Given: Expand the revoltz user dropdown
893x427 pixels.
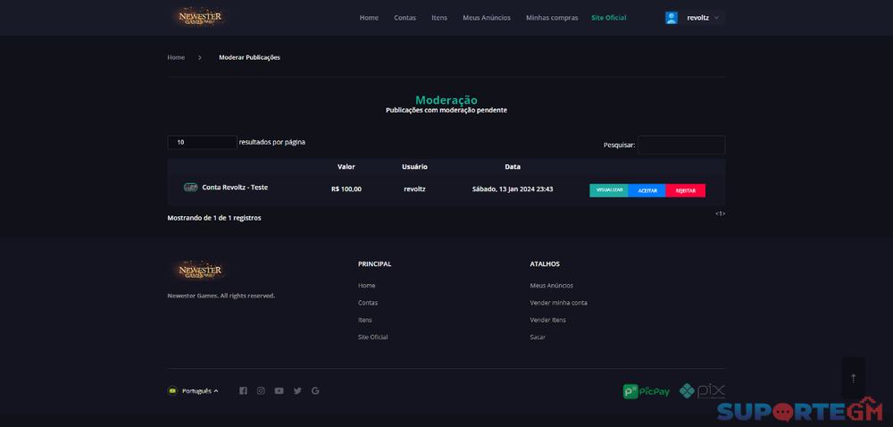Looking at the screenshot, I should pyautogui.click(x=703, y=18).
